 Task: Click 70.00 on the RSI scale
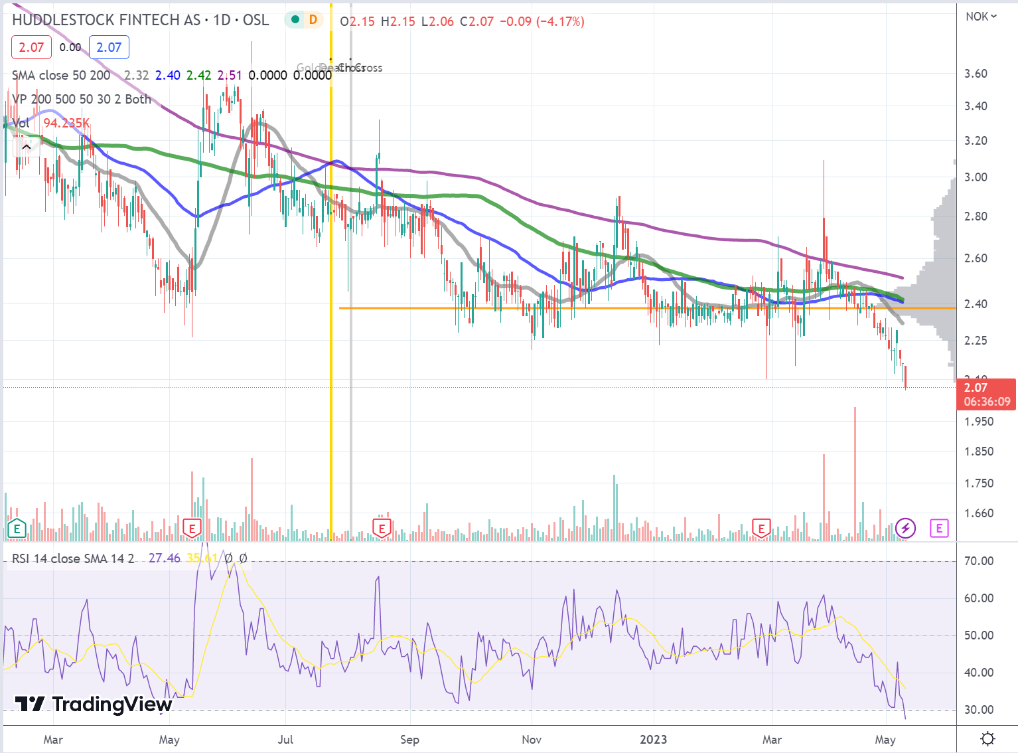point(979,561)
